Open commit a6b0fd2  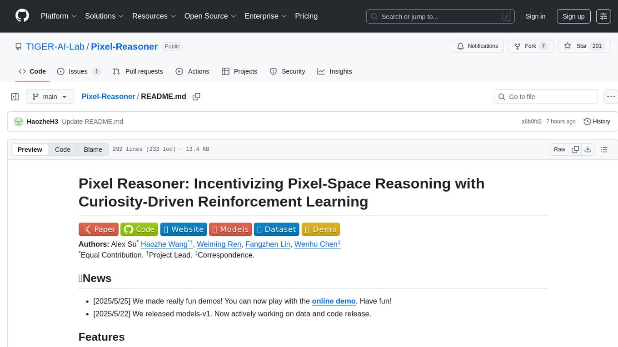[x=532, y=121]
